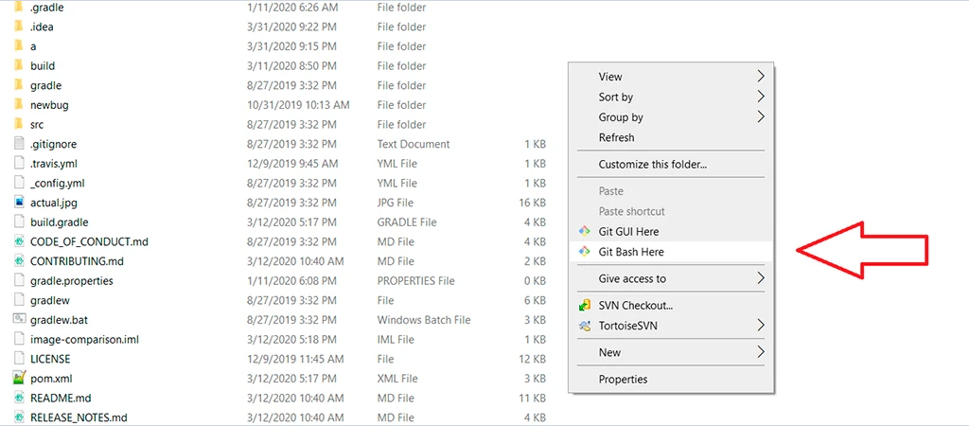Image resolution: width=969 pixels, height=426 pixels.
Task: Click the README.md file icon
Action: tap(19, 399)
